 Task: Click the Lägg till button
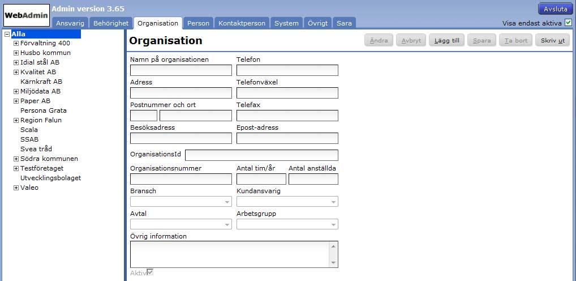[446, 40]
